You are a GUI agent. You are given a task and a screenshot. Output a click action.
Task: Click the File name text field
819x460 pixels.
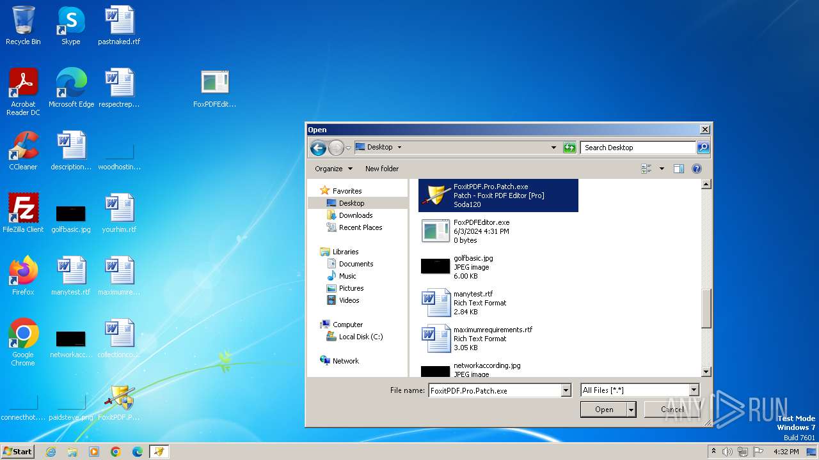click(494, 390)
